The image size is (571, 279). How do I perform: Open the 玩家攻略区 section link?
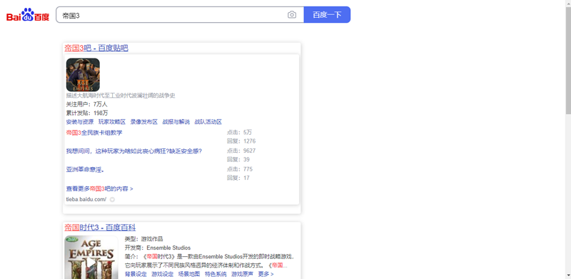pyautogui.click(x=112, y=122)
